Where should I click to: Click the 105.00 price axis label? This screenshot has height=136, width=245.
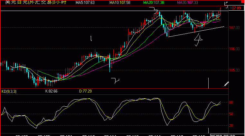(x=234, y=70)
